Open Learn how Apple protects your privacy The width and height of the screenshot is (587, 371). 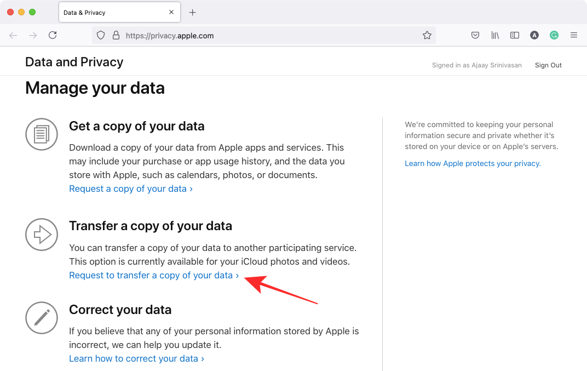(473, 163)
